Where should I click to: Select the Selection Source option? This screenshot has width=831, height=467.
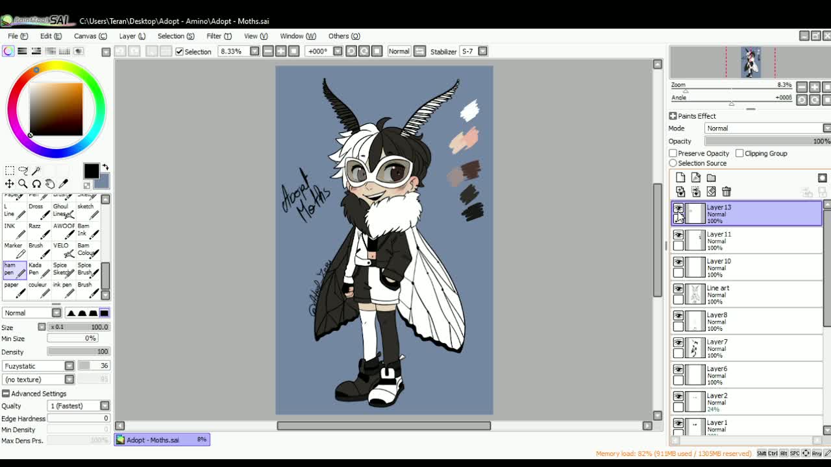pyautogui.click(x=673, y=163)
